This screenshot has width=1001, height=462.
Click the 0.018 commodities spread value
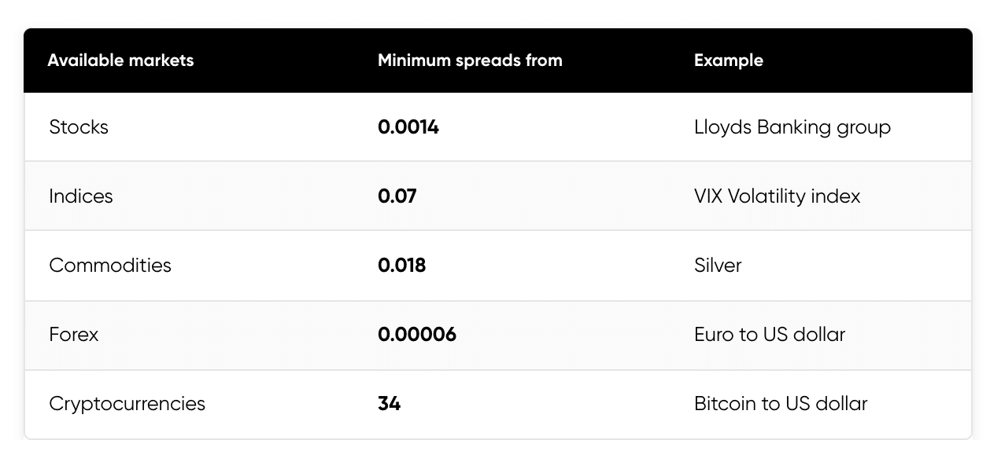[401, 266]
